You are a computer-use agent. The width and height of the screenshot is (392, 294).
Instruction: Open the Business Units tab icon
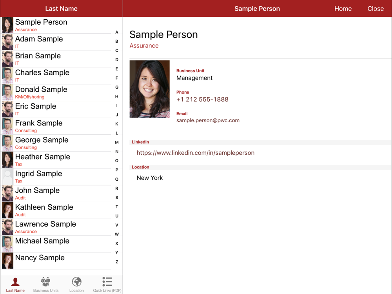tap(45, 282)
